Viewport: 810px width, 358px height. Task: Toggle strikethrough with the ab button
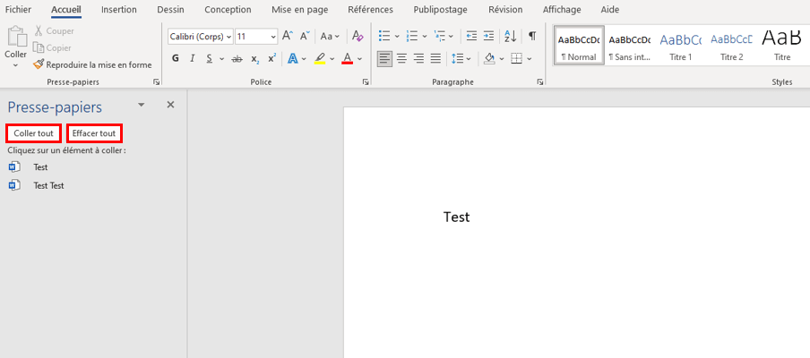click(x=237, y=59)
